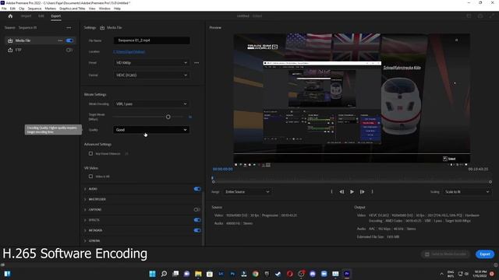Viewport: 499px width, 280px height.
Task: Open Task View from the taskbar
Action: pos(175,274)
